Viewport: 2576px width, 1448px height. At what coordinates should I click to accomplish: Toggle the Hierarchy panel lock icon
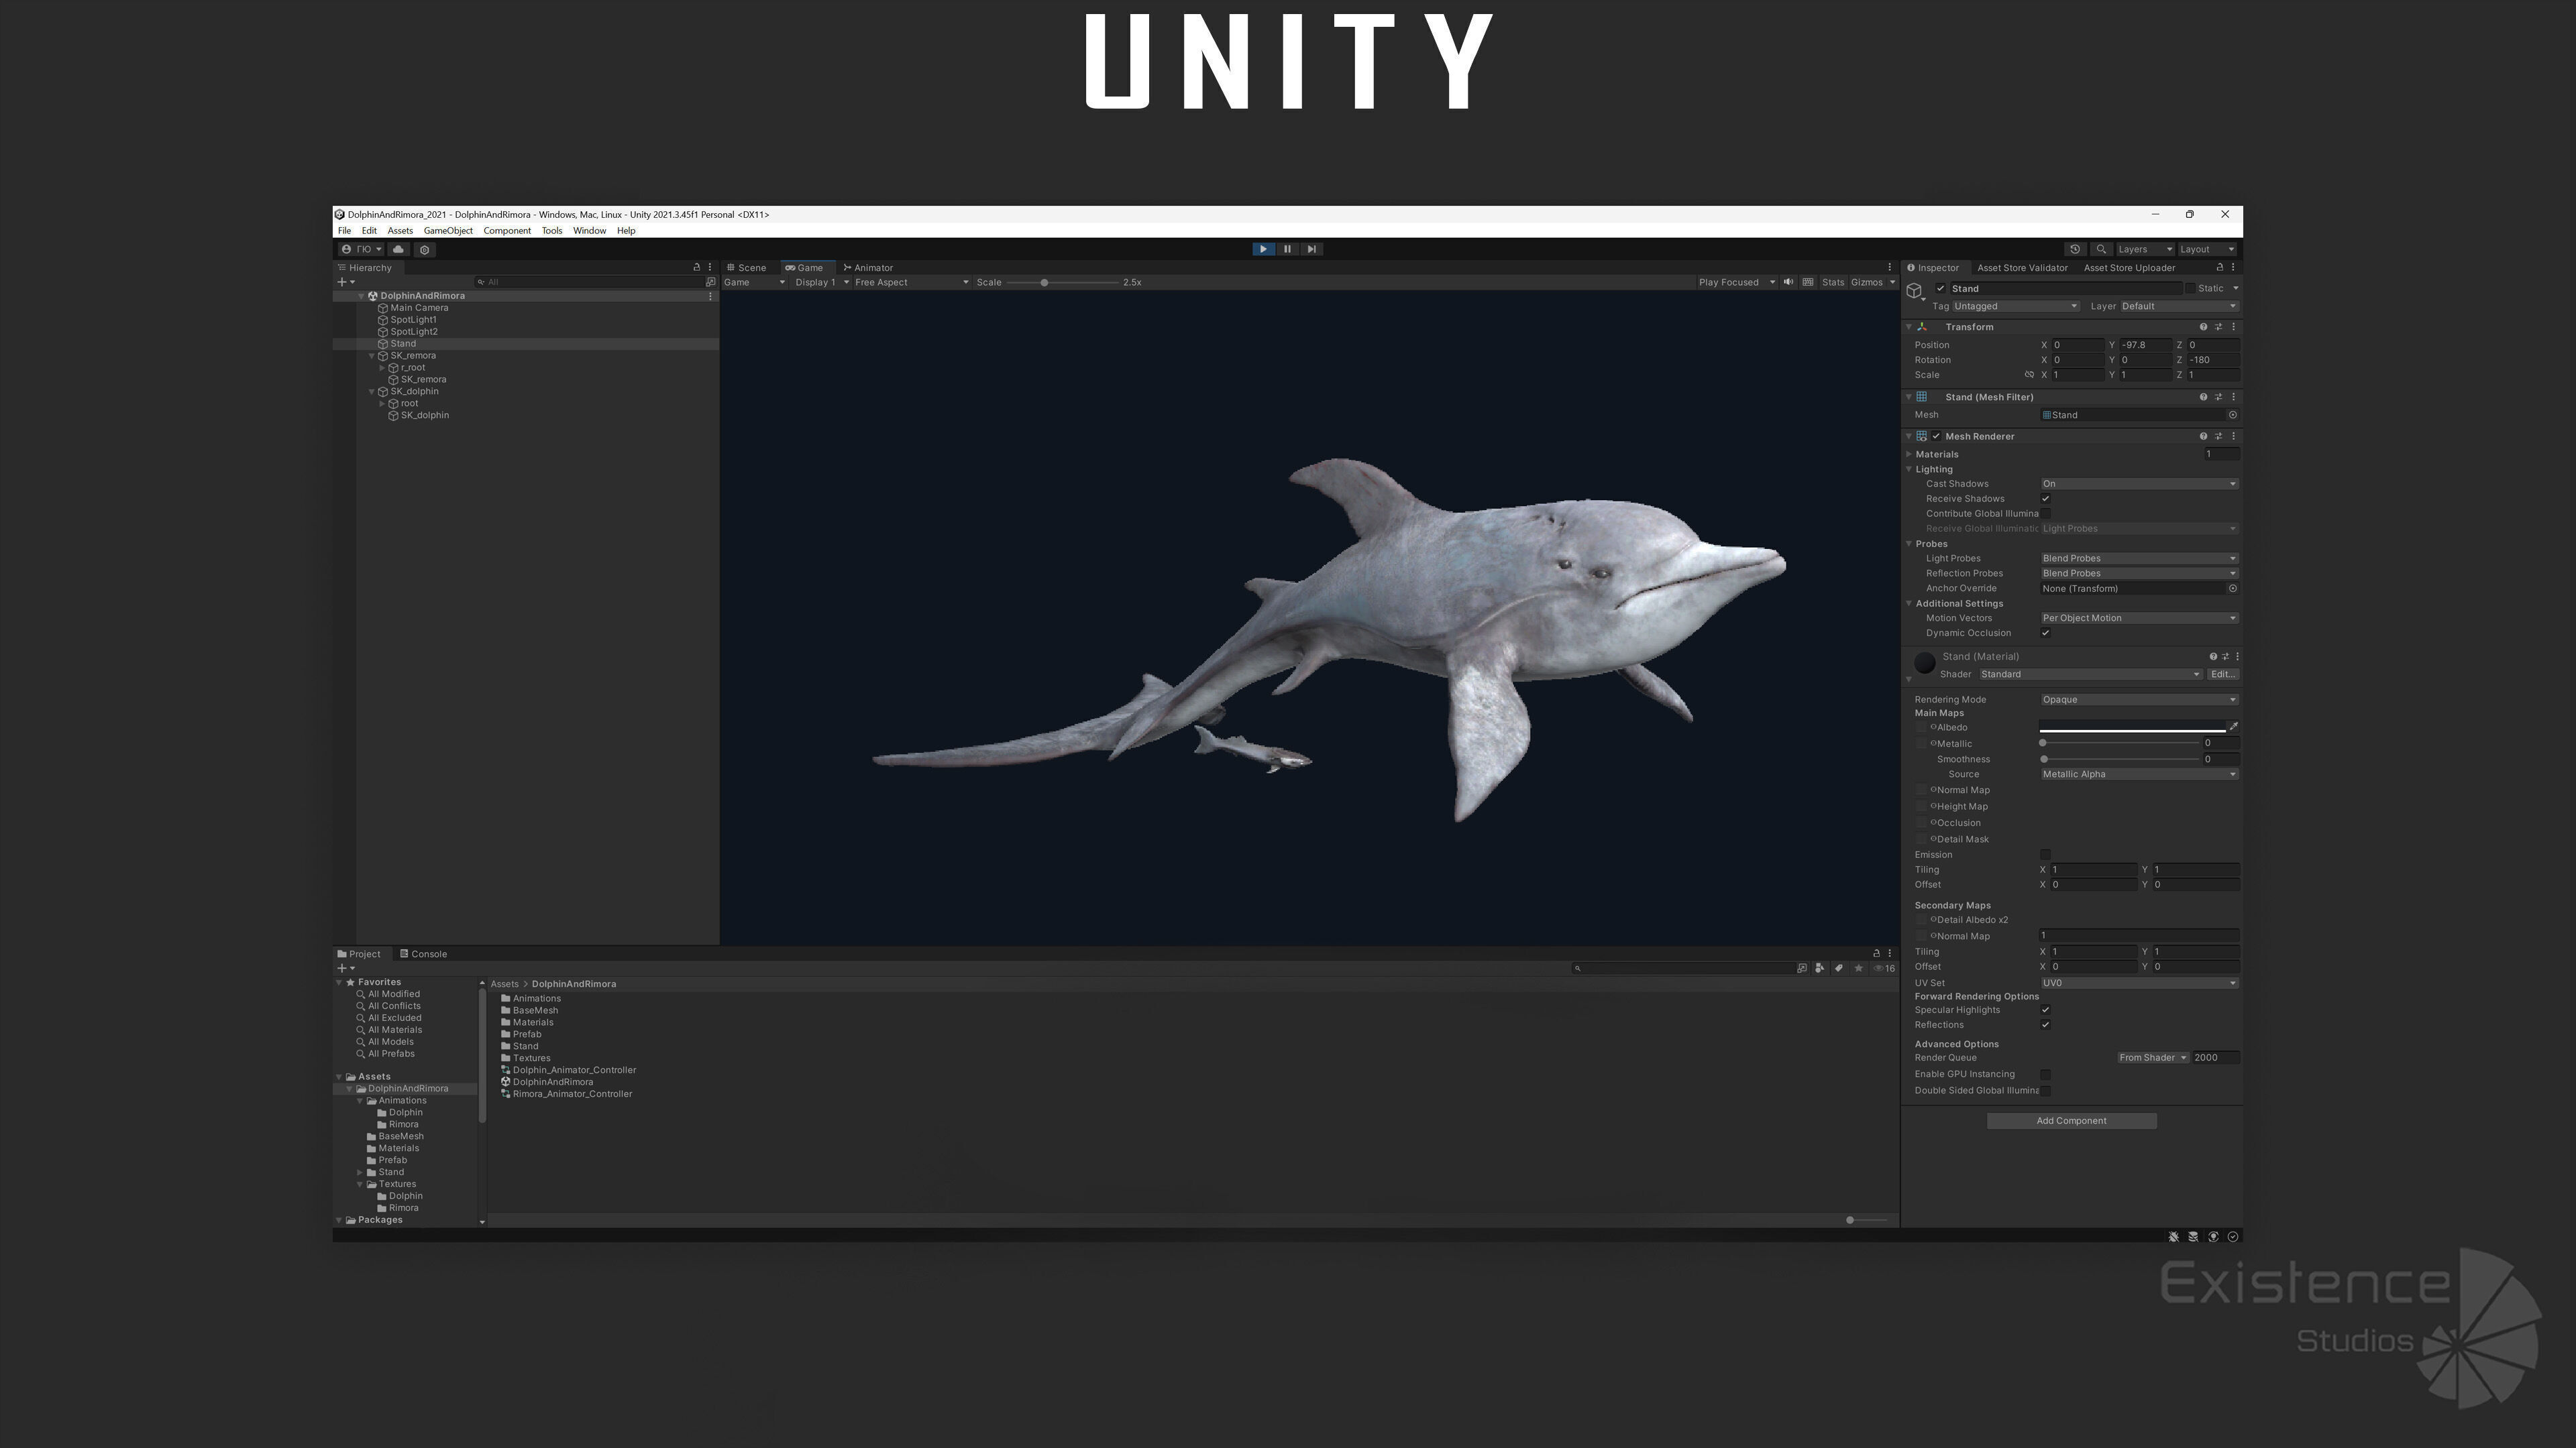[697, 268]
